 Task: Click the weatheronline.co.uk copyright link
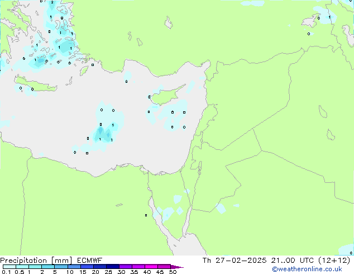(x=307, y=269)
